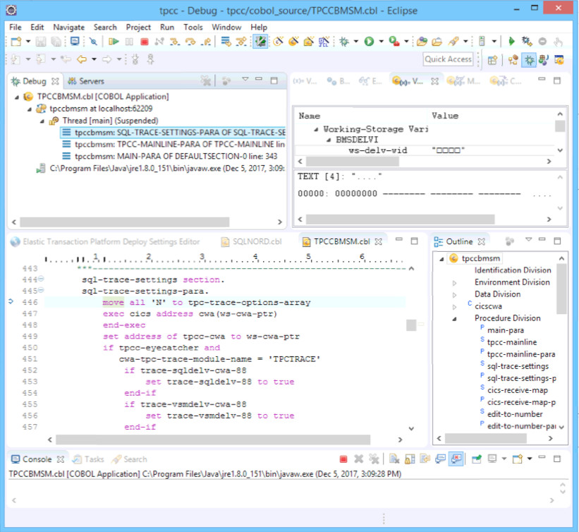The width and height of the screenshot is (579, 532).
Task: Open the Run menu
Action: (x=167, y=28)
